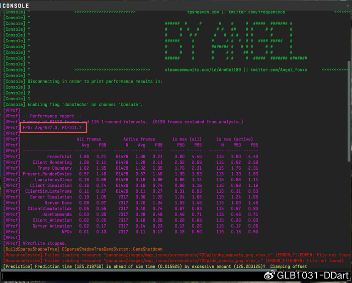This screenshot has height=283, width=352.
Task: Click the ClientSimulateFrame row label
Action: (48, 191)
